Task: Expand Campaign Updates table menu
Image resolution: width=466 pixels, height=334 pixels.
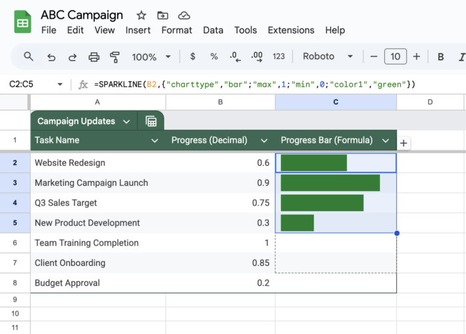Action: click(126, 121)
